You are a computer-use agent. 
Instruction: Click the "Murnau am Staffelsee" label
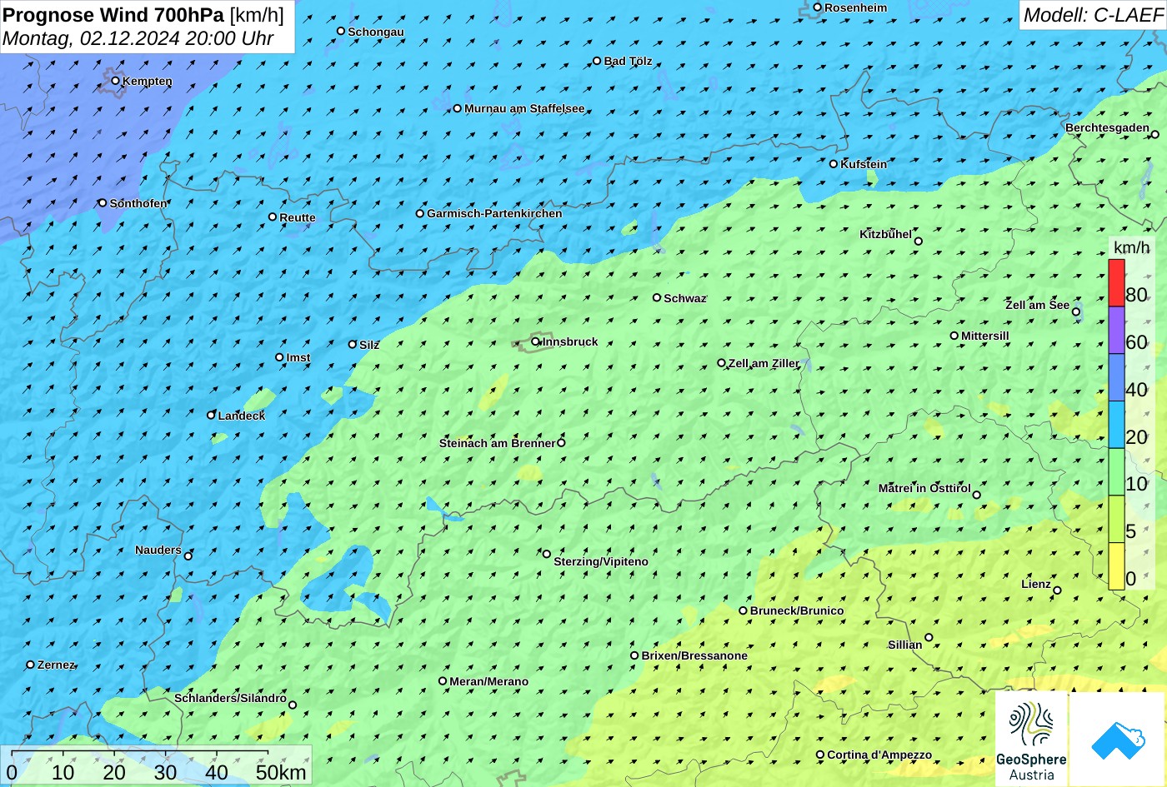(x=524, y=108)
